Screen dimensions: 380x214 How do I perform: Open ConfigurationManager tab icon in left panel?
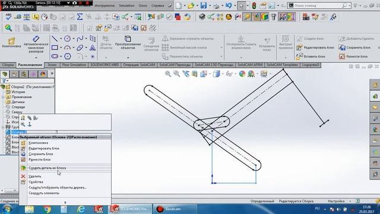pos(24,74)
